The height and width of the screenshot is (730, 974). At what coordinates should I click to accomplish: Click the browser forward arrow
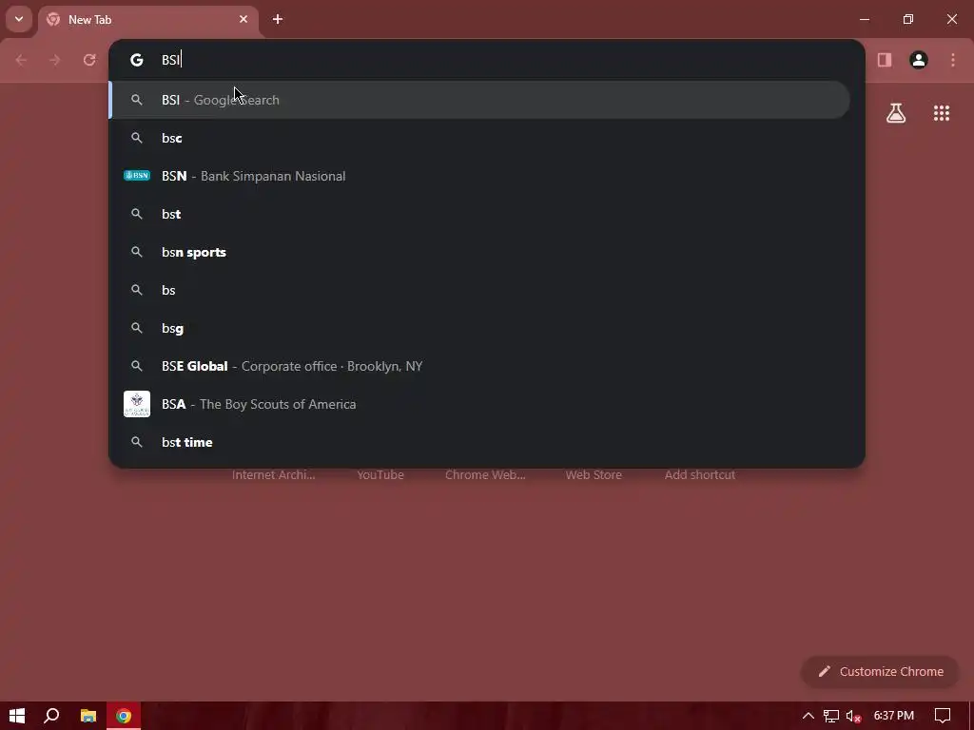54,60
